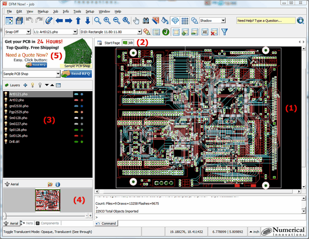
Task: Pan view right with the blue arrow
Action: [68, 20]
